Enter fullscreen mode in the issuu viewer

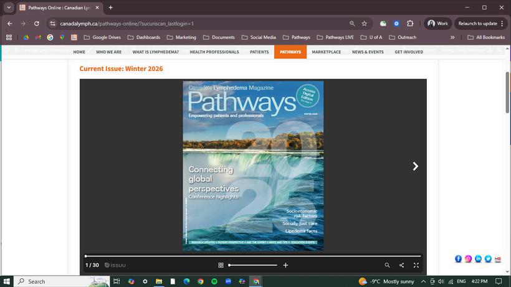pyautogui.click(x=416, y=265)
